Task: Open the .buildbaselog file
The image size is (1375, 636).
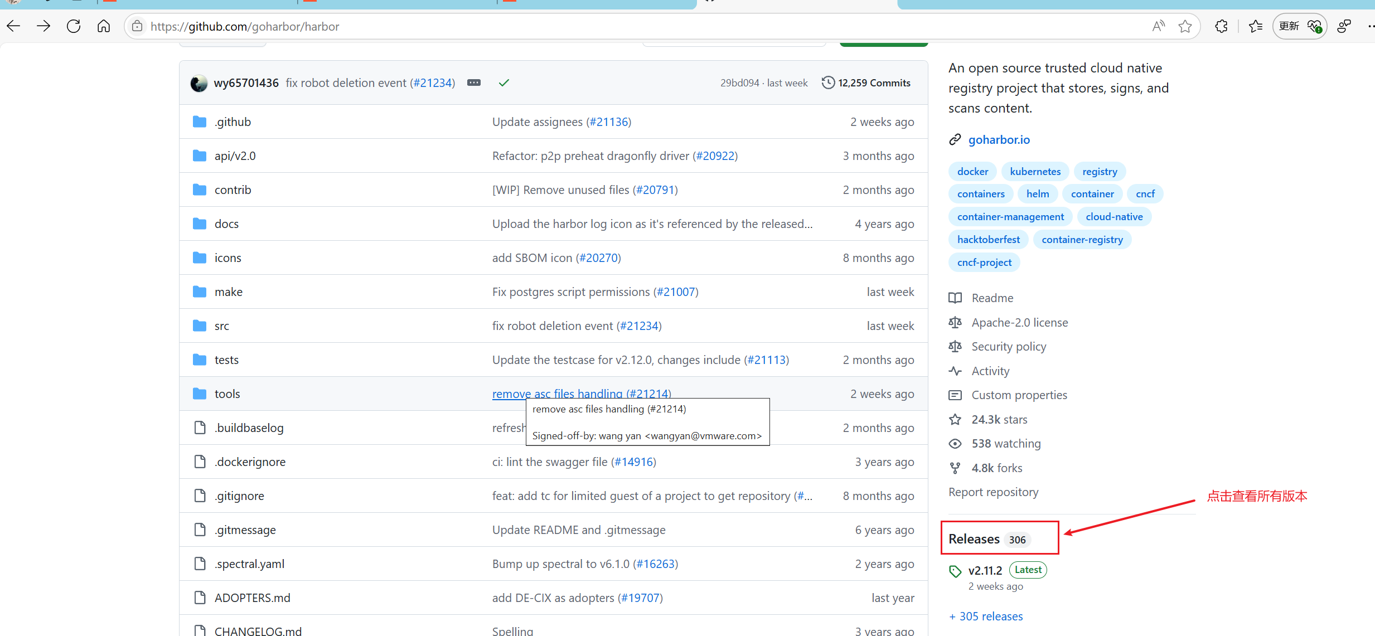Action: tap(249, 428)
